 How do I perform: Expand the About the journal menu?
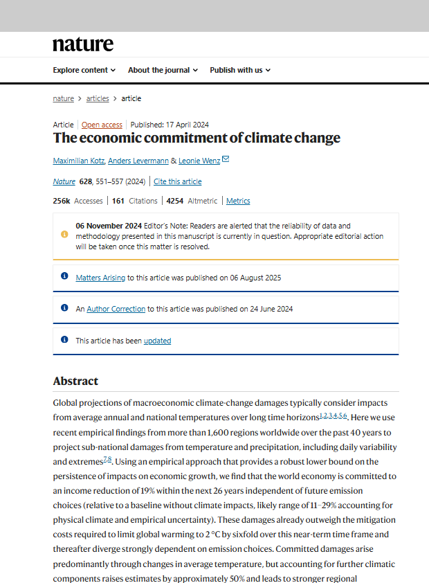tap(163, 70)
